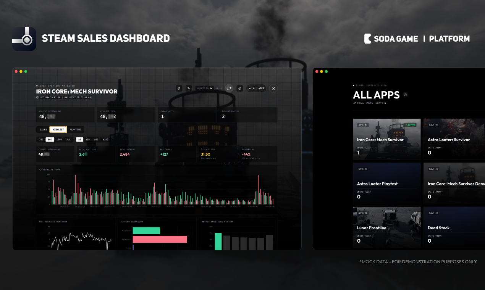The image size is (485, 290).
Task: Open the info icon next to the refresh button
Action: 239,88
